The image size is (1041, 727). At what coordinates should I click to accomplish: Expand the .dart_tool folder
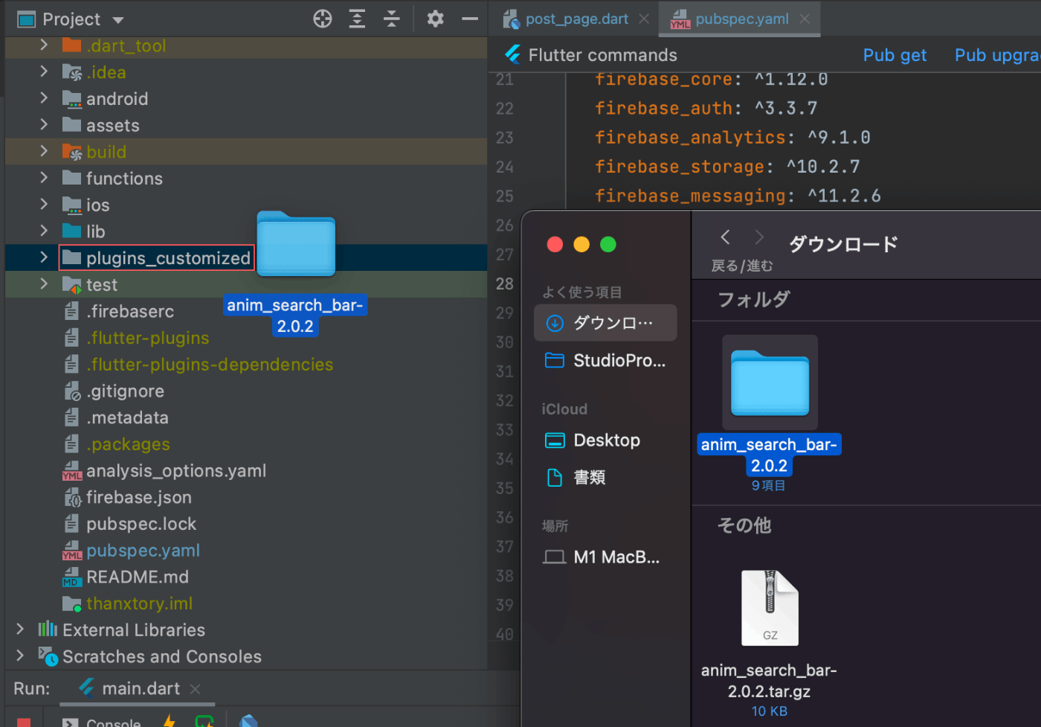coord(44,45)
